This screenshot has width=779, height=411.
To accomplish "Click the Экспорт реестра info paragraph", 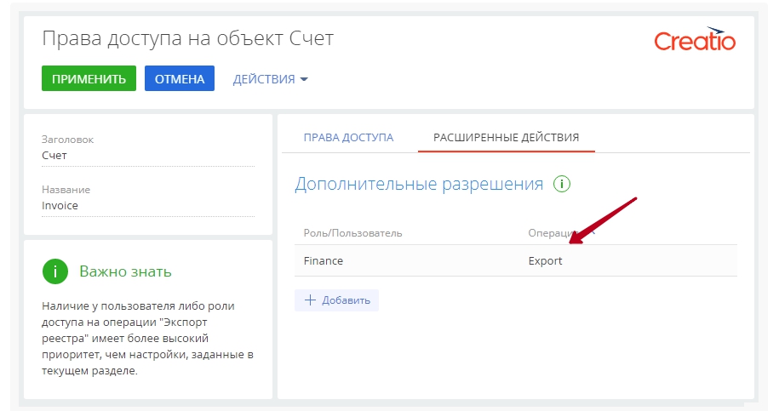I will 146,338.
